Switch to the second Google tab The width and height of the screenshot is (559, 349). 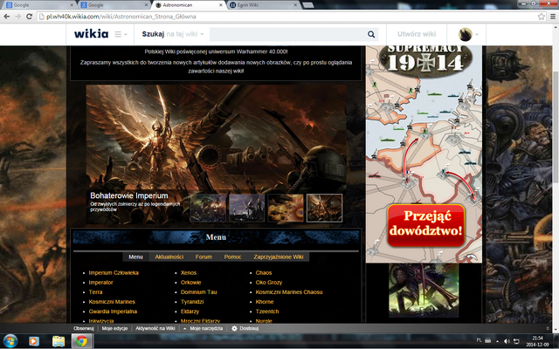coord(113,5)
